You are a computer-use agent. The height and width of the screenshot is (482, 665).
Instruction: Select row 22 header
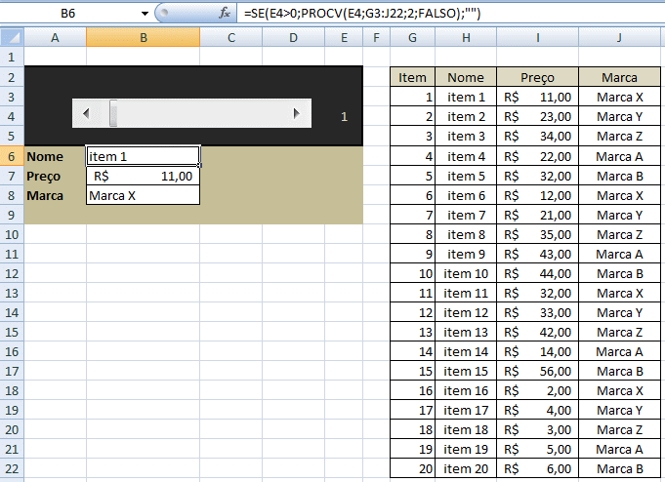point(12,468)
